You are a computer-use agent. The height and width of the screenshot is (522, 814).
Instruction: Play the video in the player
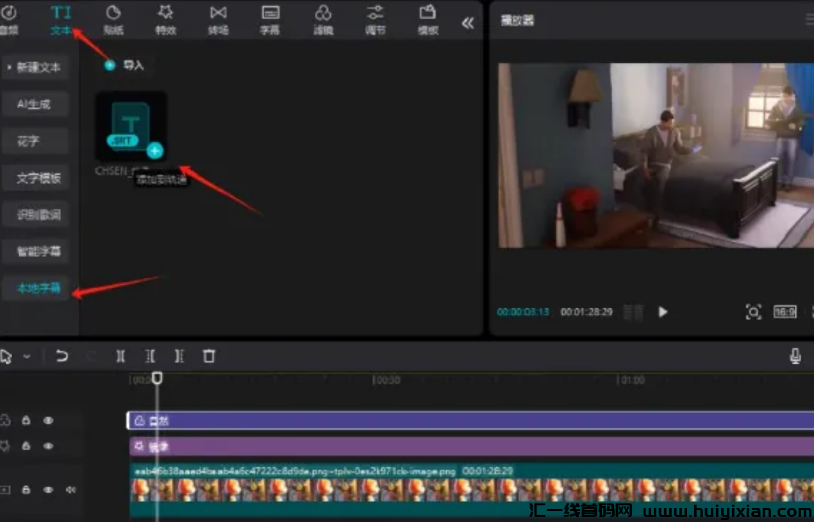point(663,312)
